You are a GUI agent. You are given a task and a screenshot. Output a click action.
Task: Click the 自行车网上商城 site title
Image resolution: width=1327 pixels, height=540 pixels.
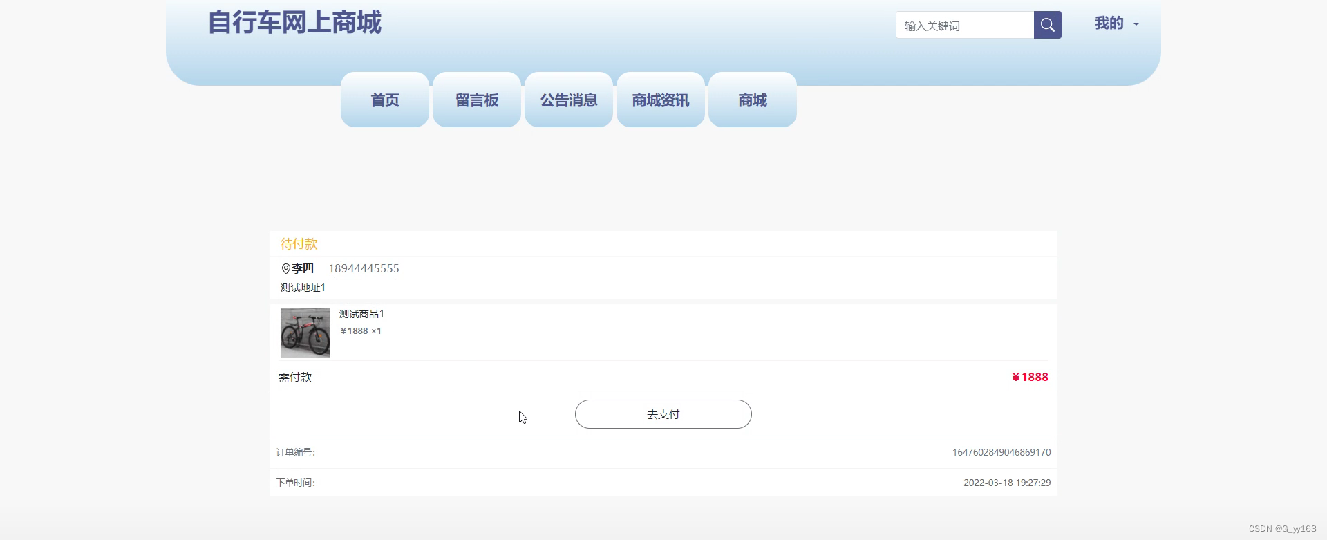pyautogui.click(x=295, y=22)
